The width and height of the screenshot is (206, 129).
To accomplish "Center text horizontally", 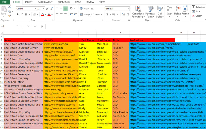I will (61, 15).
